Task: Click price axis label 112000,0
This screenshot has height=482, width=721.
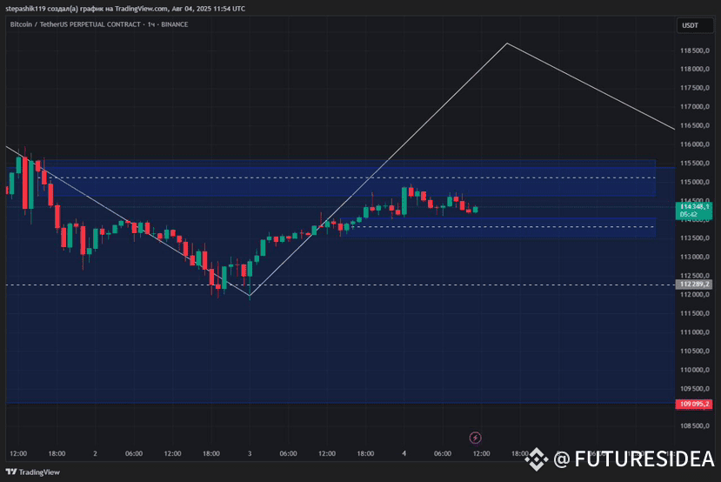Action: 695,295
